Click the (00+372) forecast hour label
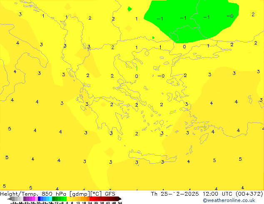 [x=249, y=194]
